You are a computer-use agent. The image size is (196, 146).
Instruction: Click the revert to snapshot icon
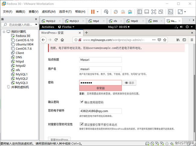click(x=123, y=12)
